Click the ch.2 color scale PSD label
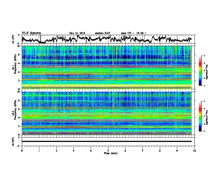The height and width of the screenshot is (169, 219). coord(207,117)
